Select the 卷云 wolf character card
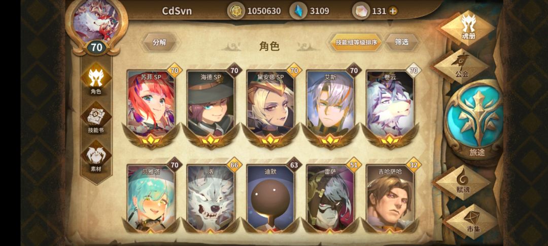 coord(390,106)
